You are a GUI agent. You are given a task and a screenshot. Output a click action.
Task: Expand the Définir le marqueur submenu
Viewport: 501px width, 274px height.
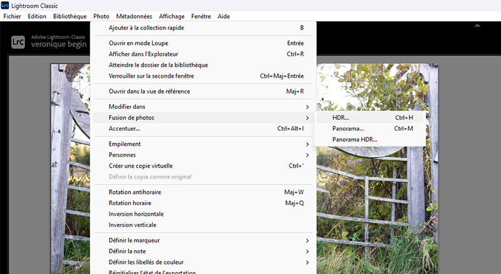pyautogui.click(x=203, y=240)
